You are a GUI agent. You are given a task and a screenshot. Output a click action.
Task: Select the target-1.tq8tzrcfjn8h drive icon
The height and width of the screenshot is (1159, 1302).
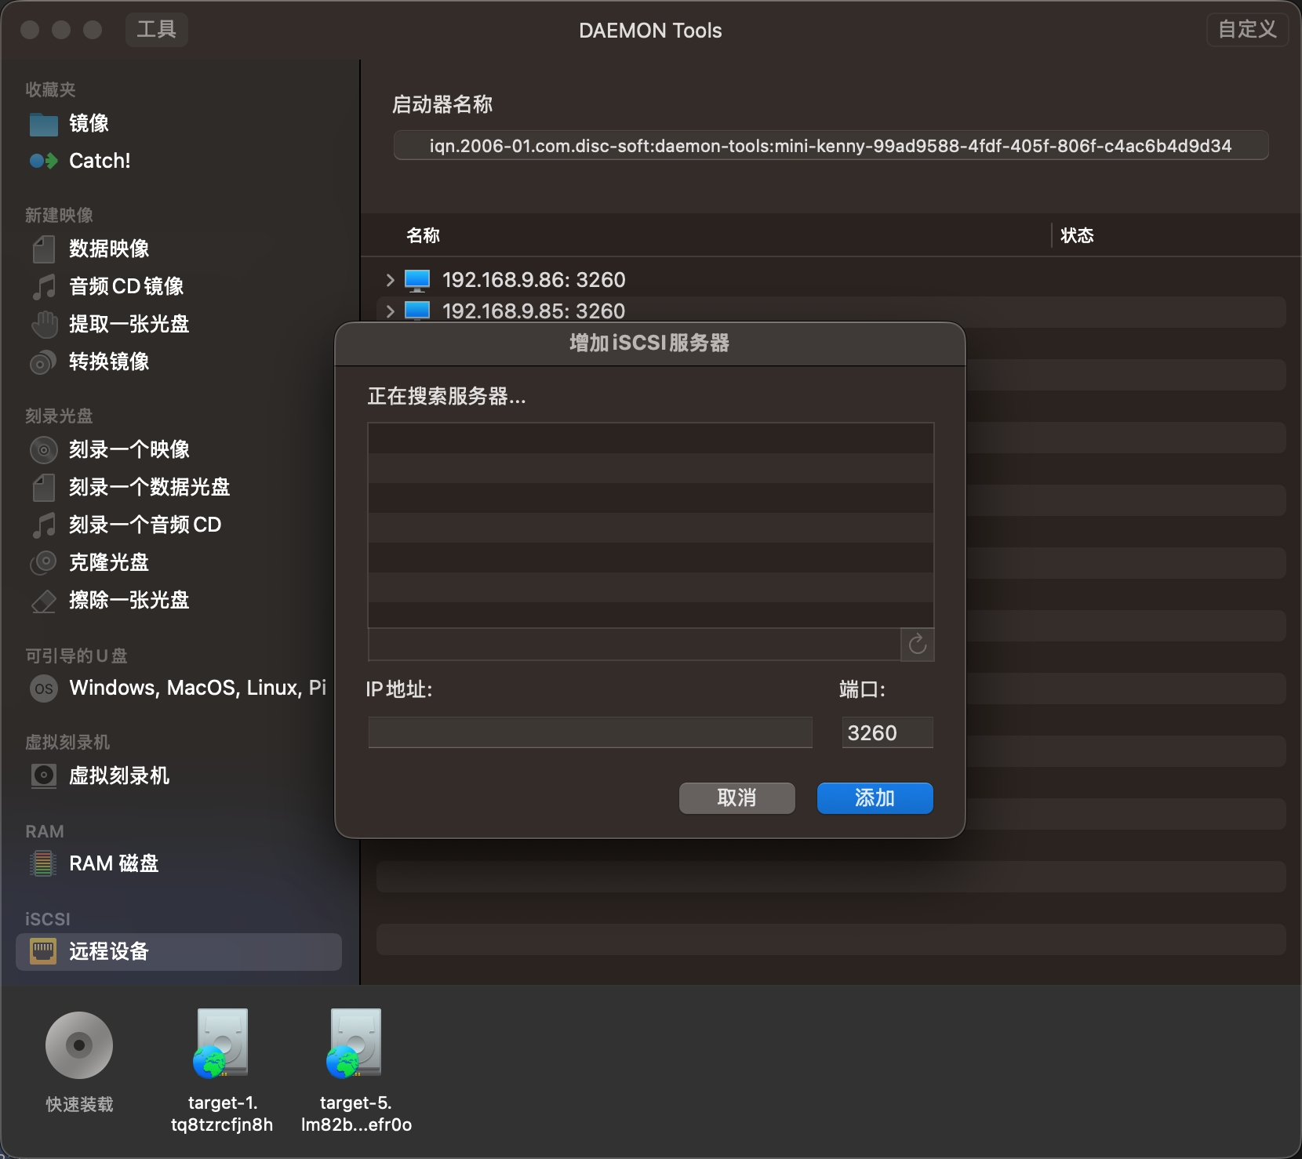tap(221, 1043)
